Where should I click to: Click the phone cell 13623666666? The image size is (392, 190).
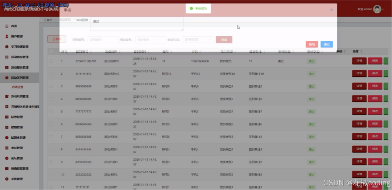click(x=200, y=61)
